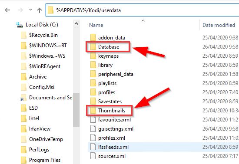Select ESD folder in sidebar
Viewport: 239px width, 164px height.
(x=33, y=108)
